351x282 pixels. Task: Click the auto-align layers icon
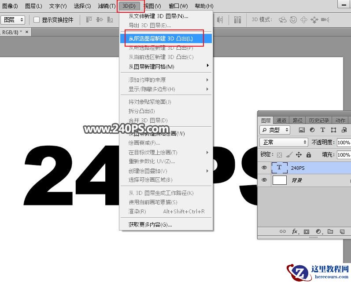(237, 20)
